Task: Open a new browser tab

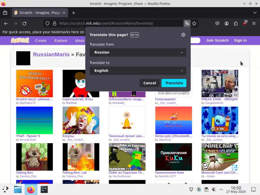Action: click(73, 13)
